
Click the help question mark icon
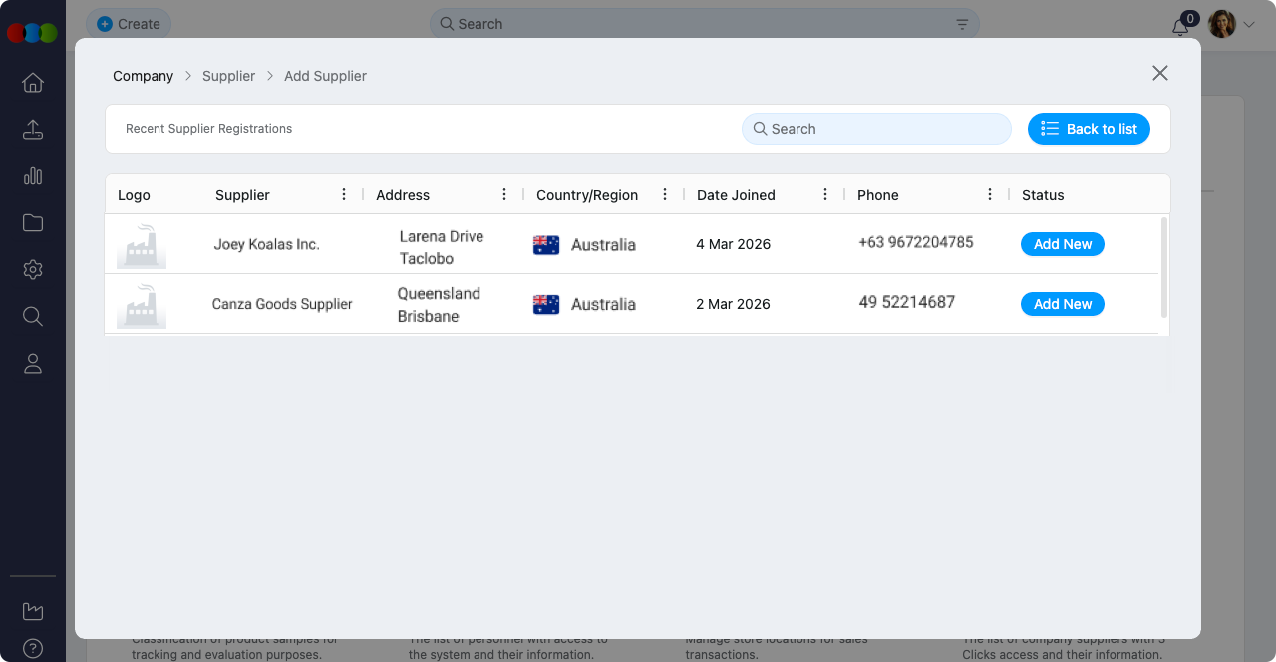click(x=33, y=649)
